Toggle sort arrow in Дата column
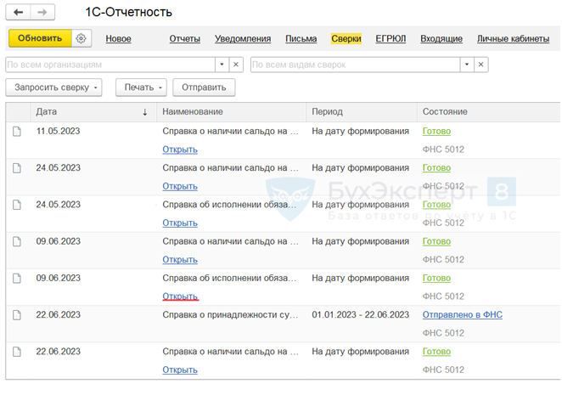The image size is (562, 395). pyautogui.click(x=145, y=112)
